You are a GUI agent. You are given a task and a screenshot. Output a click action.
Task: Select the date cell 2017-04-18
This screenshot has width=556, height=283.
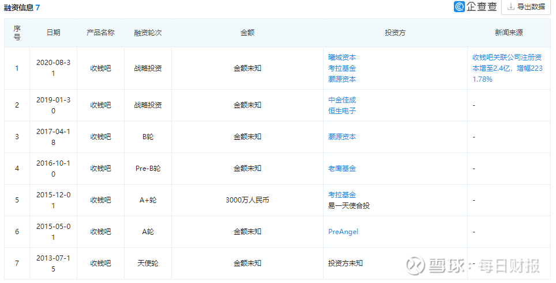[54, 137]
